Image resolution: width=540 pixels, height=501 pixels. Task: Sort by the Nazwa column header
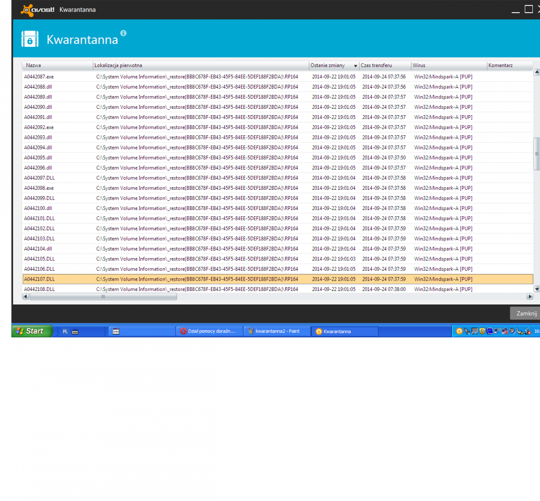pyautogui.click(x=57, y=66)
